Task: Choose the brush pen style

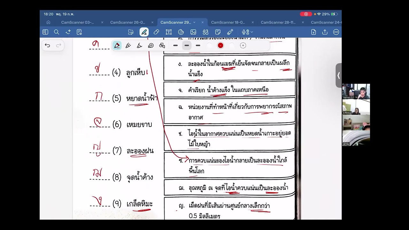Action: click(139, 45)
